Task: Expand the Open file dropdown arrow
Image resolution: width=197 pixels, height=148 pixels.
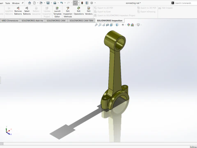Action: click(44, 3)
